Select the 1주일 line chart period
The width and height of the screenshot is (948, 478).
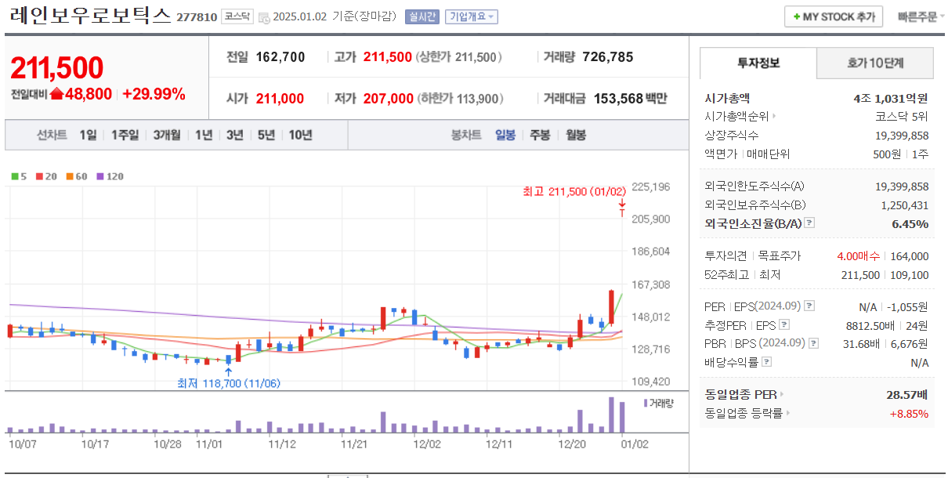pyautogui.click(x=125, y=135)
